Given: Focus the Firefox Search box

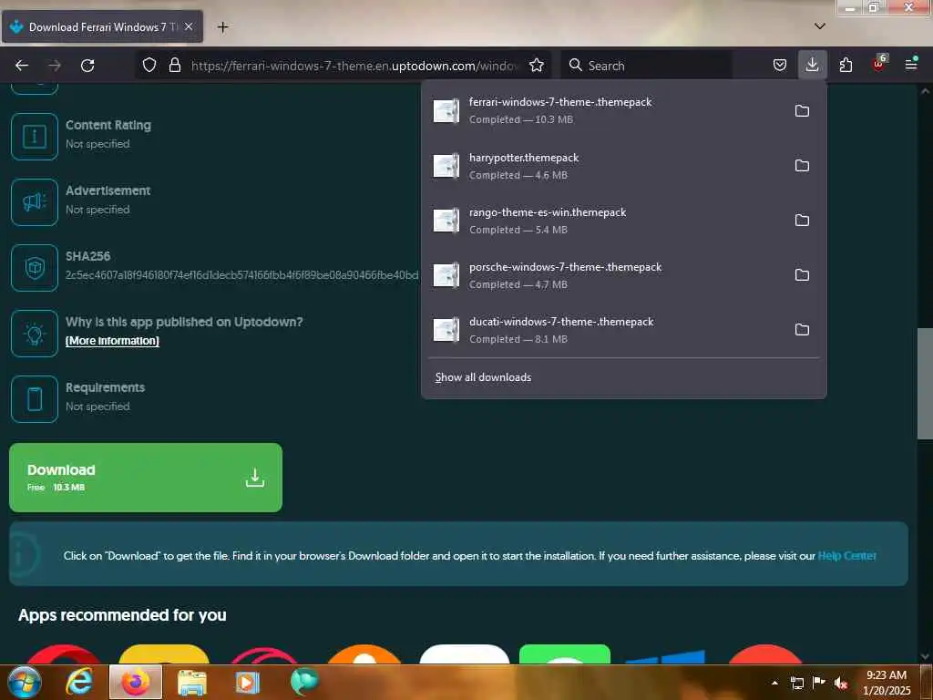Looking at the screenshot, I should [x=646, y=66].
